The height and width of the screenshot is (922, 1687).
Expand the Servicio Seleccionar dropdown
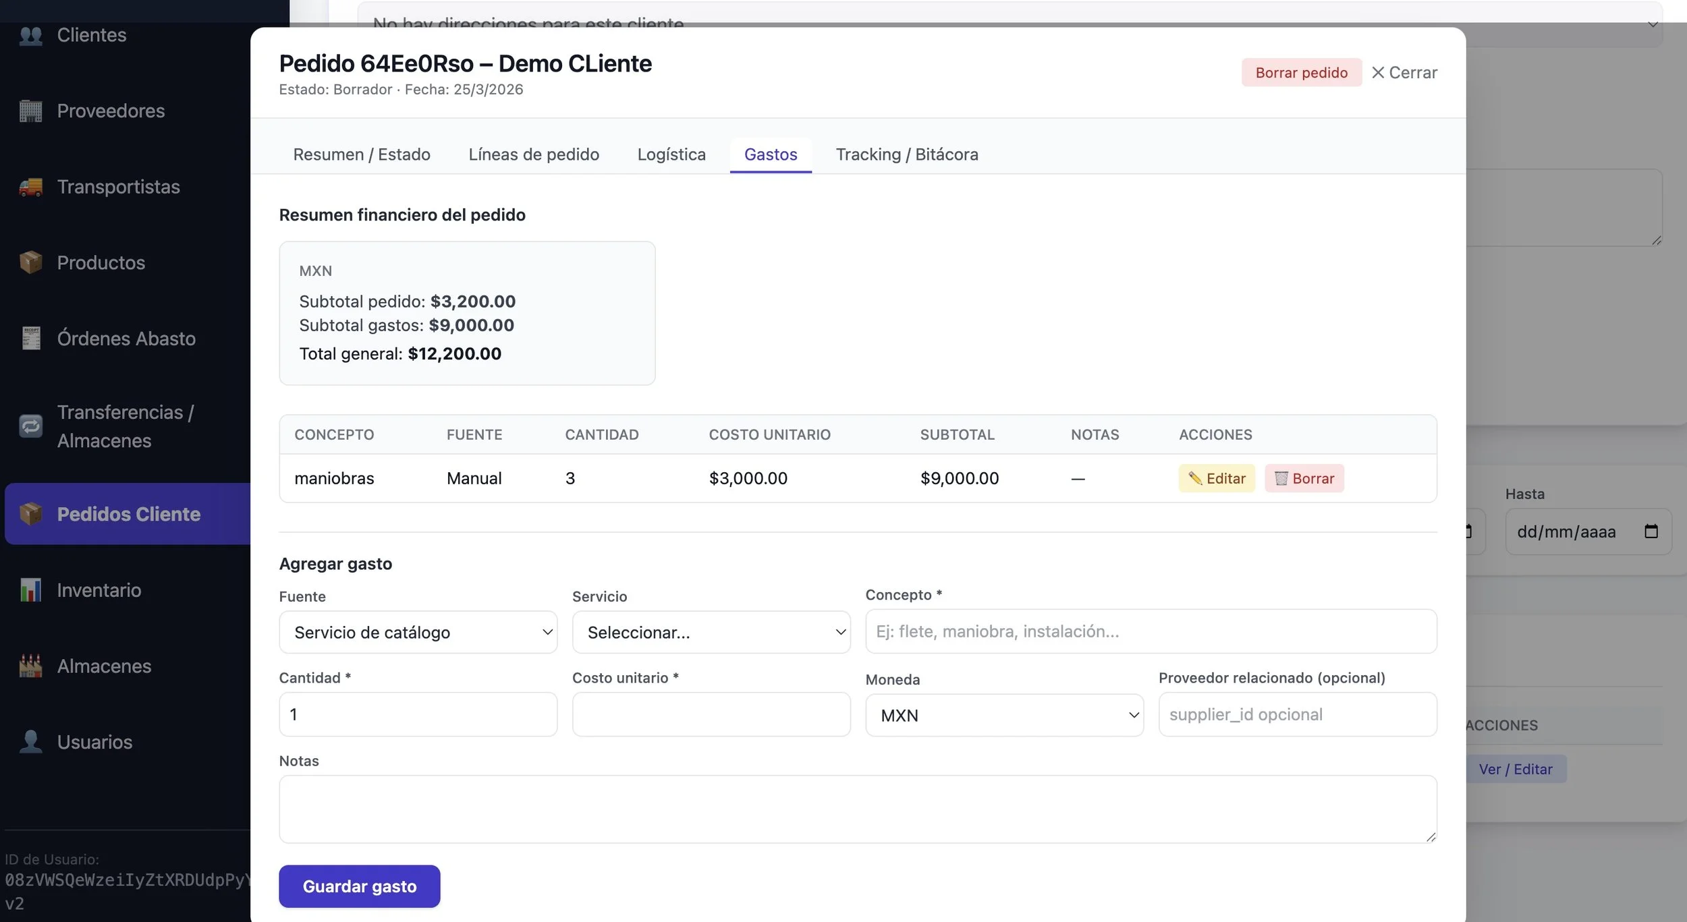click(x=711, y=632)
